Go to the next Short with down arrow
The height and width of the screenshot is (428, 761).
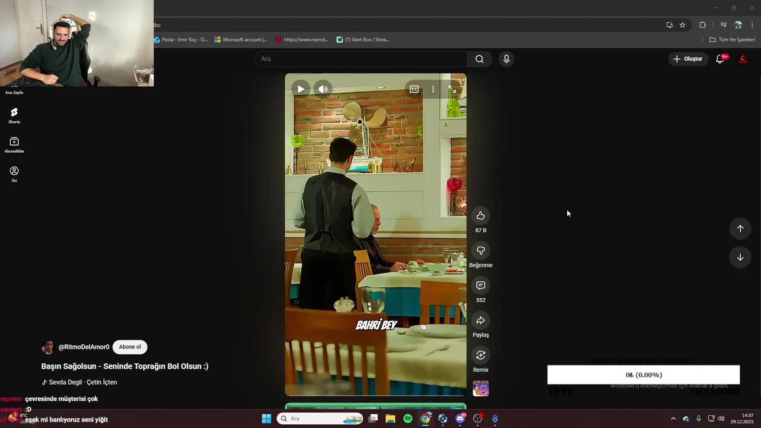[740, 257]
